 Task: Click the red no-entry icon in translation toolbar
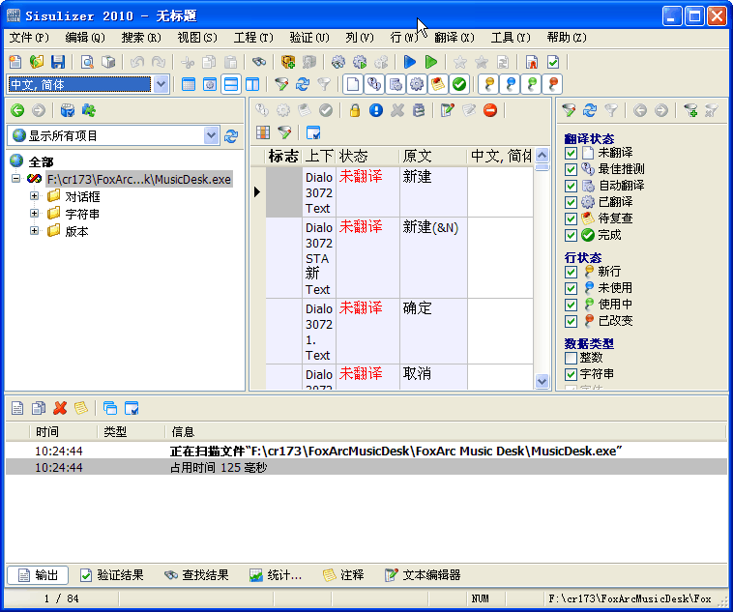click(x=490, y=110)
